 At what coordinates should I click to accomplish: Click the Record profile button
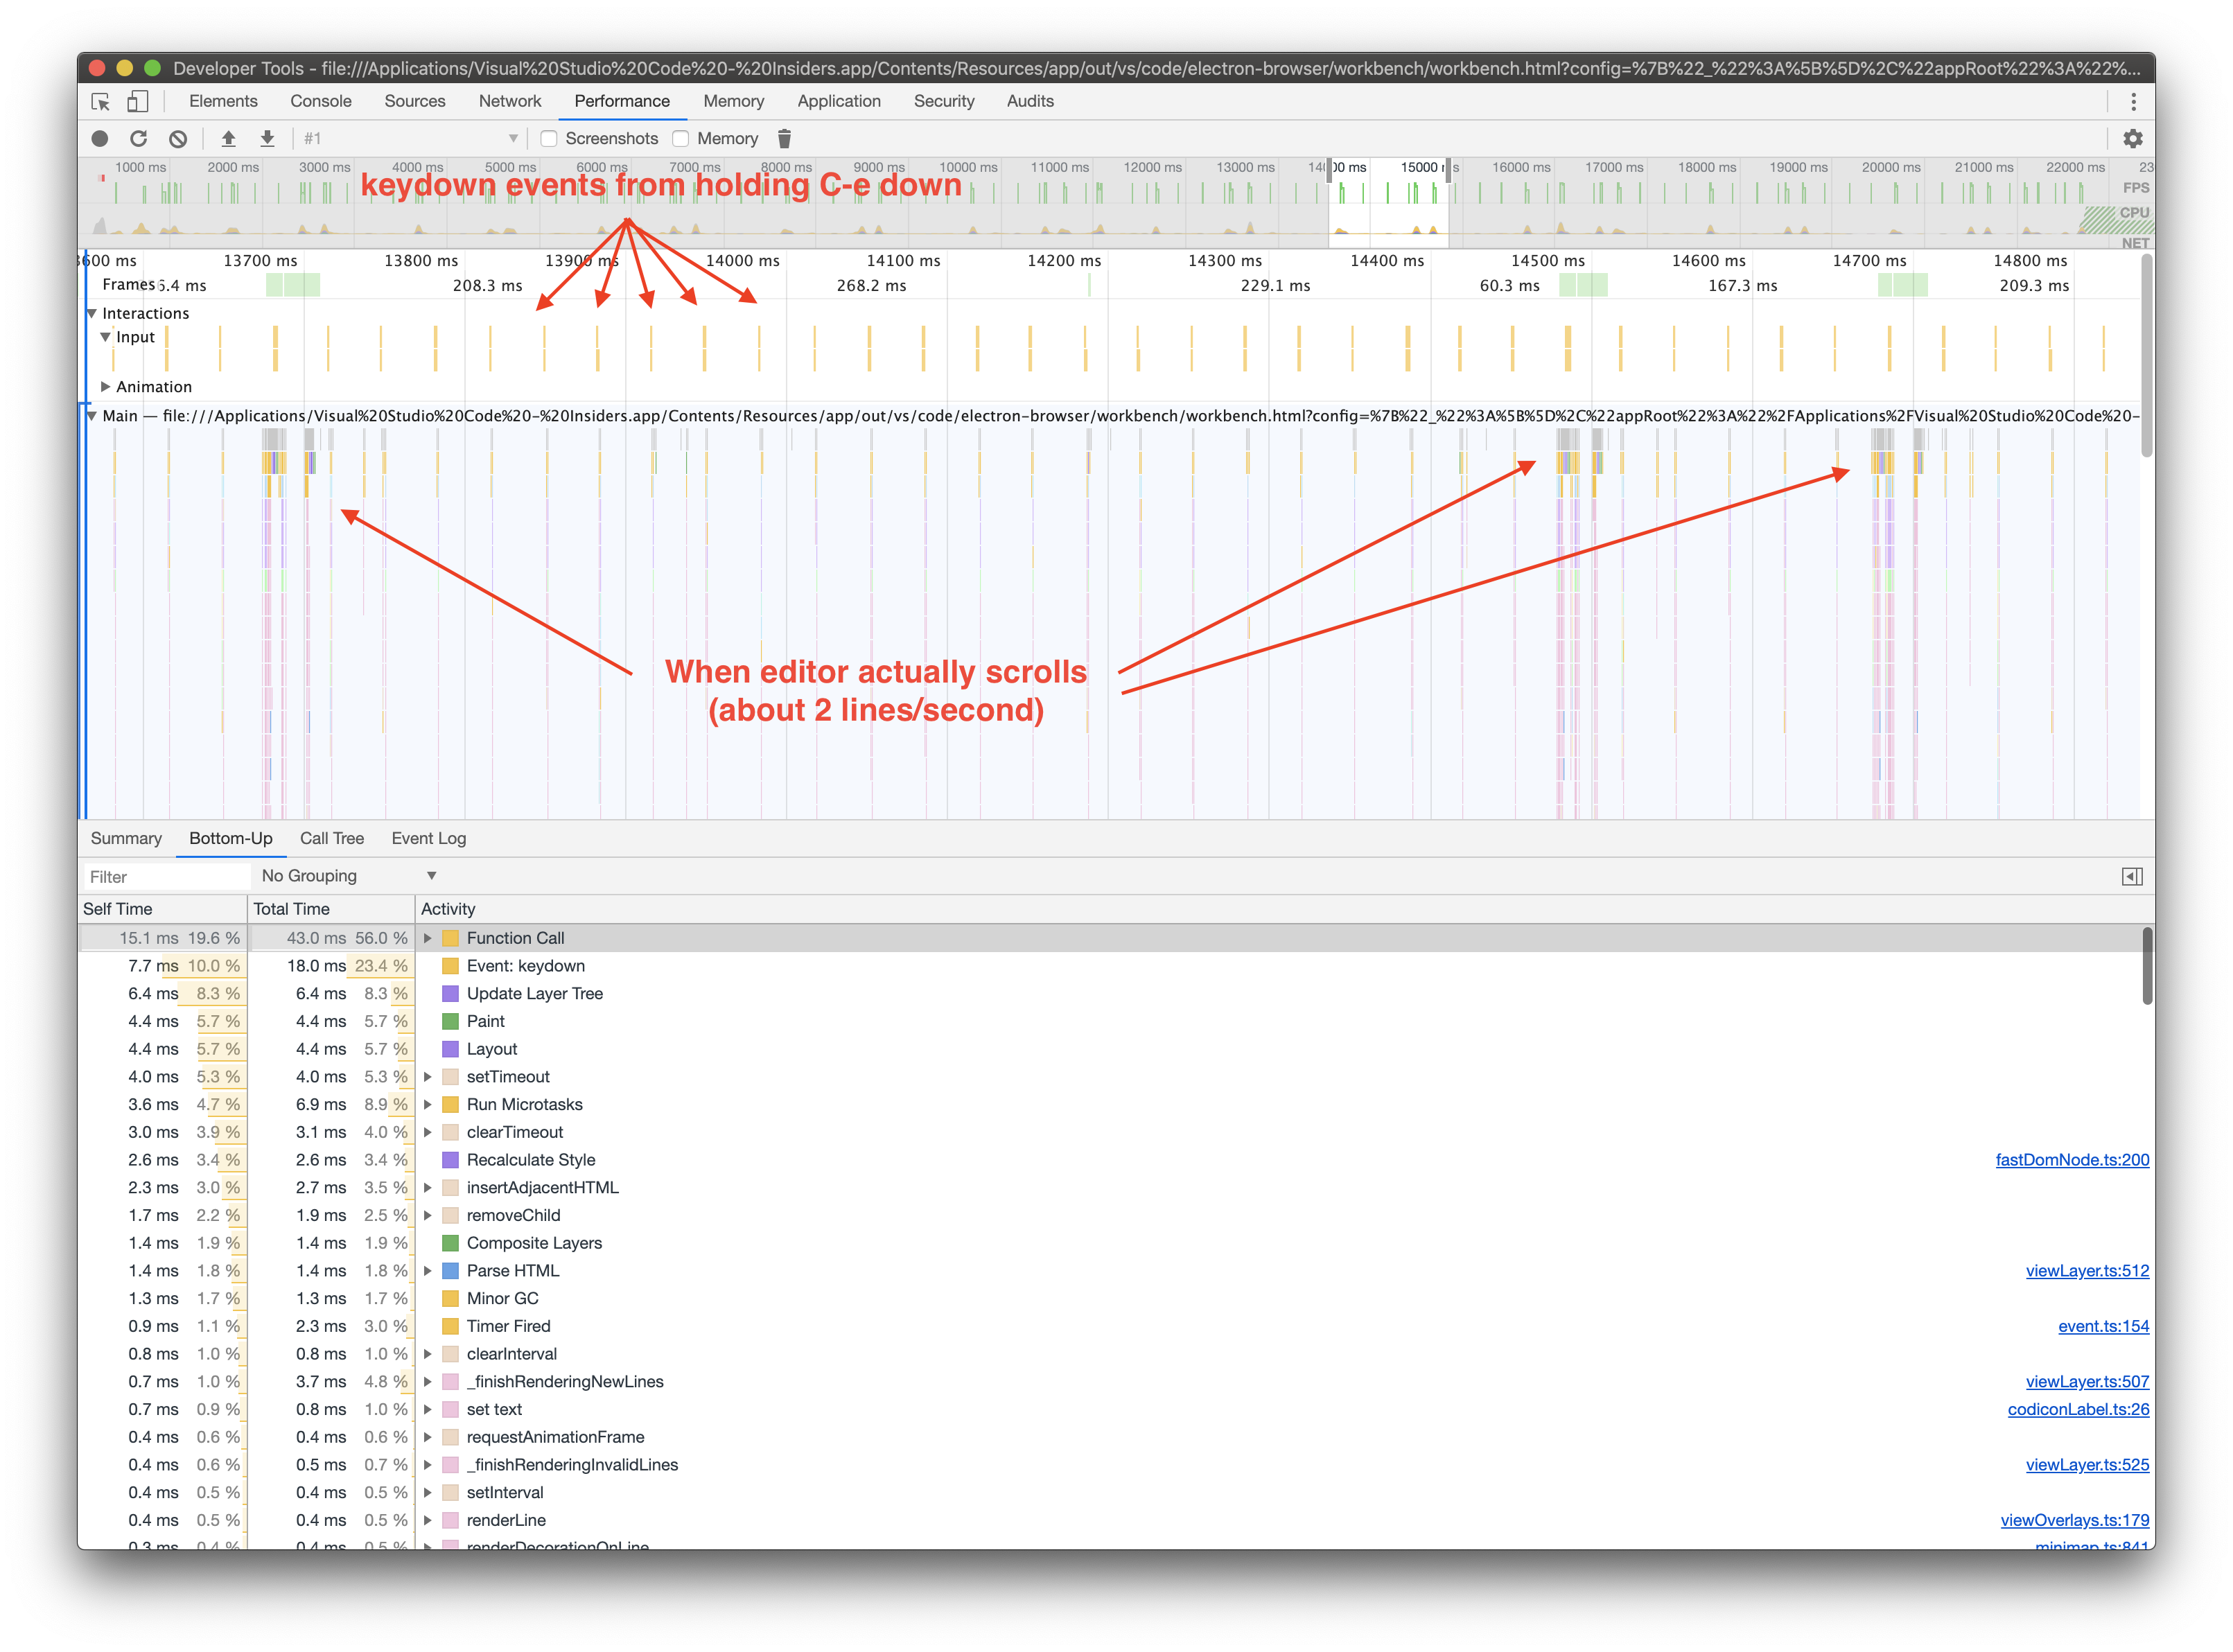100,139
